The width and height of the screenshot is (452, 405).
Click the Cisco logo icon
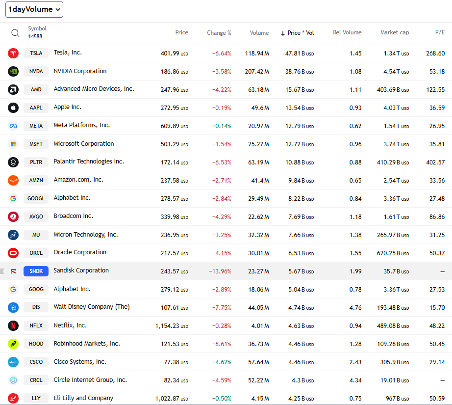click(x=13, y=362)
